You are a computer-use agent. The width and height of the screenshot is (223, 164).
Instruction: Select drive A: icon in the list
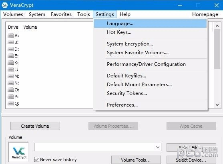click(x=11, y=36)
